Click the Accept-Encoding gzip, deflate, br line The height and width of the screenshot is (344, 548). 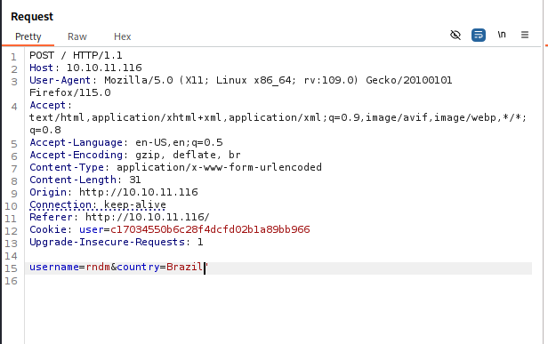coord(135,155)
